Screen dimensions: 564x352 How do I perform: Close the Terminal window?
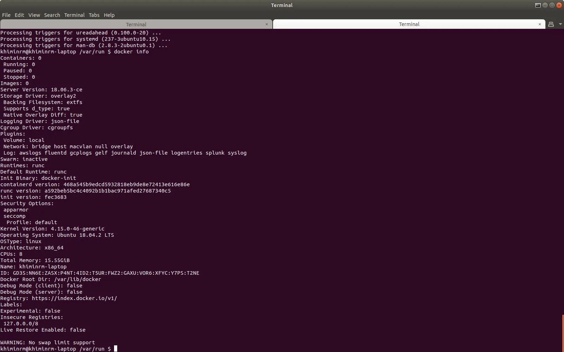pos(559,5)
